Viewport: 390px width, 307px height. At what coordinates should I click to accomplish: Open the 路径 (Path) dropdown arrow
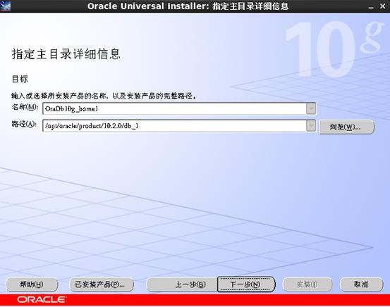(x=311, y=125)
